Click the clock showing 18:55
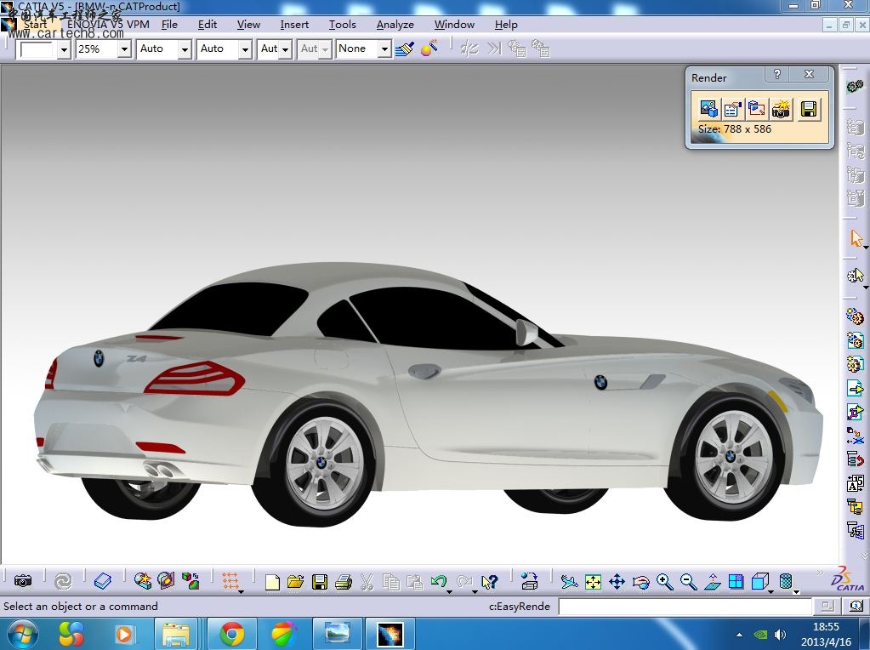The image size is (870, 650). (826, 627)
